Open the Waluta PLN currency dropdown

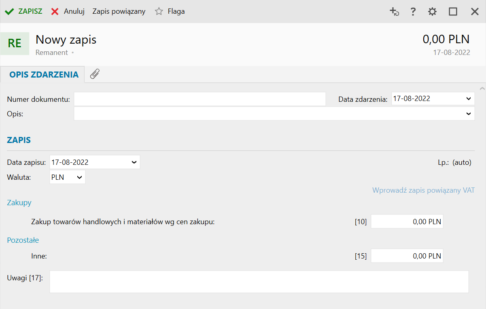pos(79,177)
